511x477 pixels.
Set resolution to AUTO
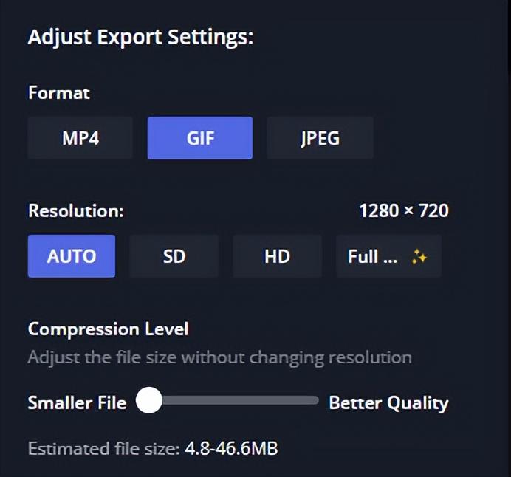tap(72, 256)
